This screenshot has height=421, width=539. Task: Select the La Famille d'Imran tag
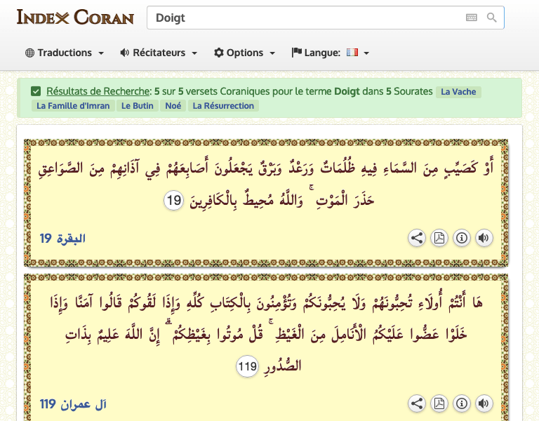pos(73,106)
